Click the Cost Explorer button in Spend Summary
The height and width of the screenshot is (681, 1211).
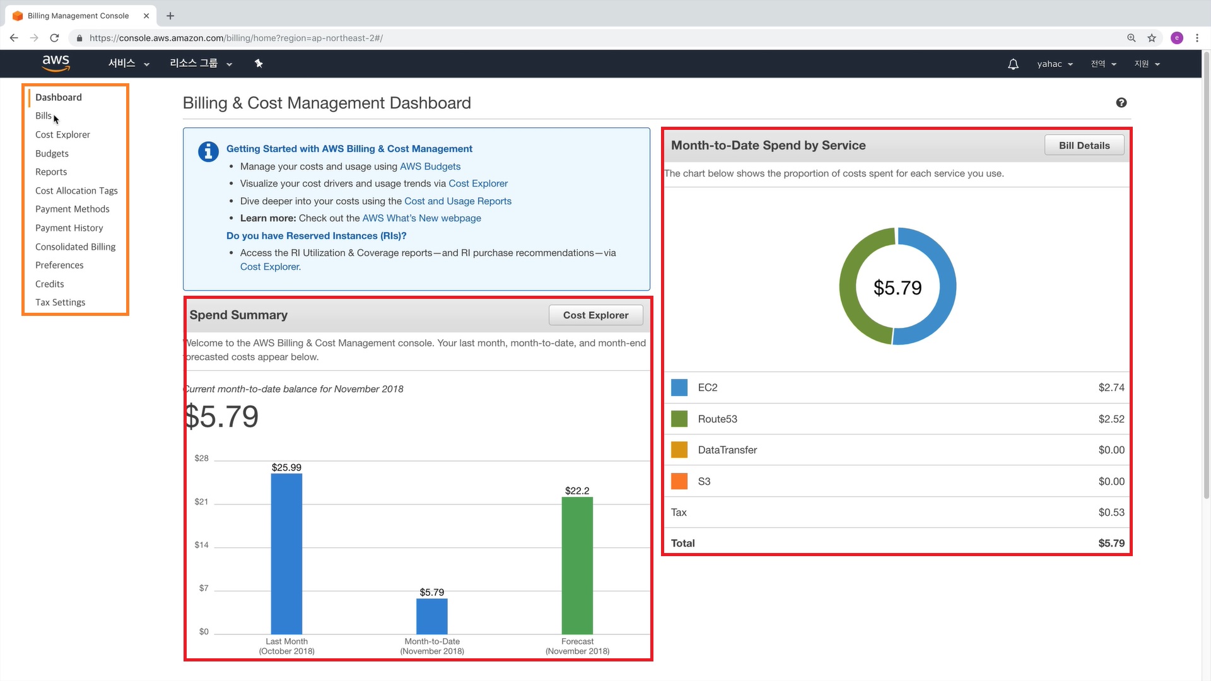[595, 315]
